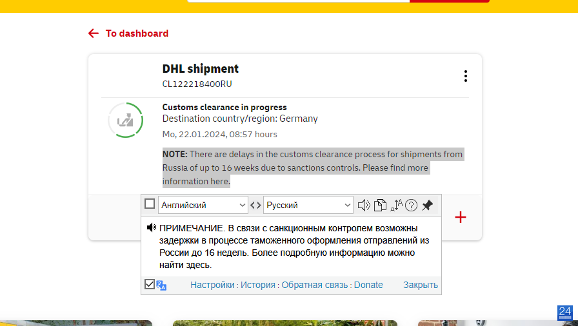The height and width of the screenshot is (326, 578).
Task: Click 'Destination country/region: Germany' text
Action: coord(240,119)
